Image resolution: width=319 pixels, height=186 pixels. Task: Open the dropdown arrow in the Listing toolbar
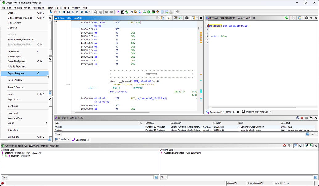tap(197, 18)
